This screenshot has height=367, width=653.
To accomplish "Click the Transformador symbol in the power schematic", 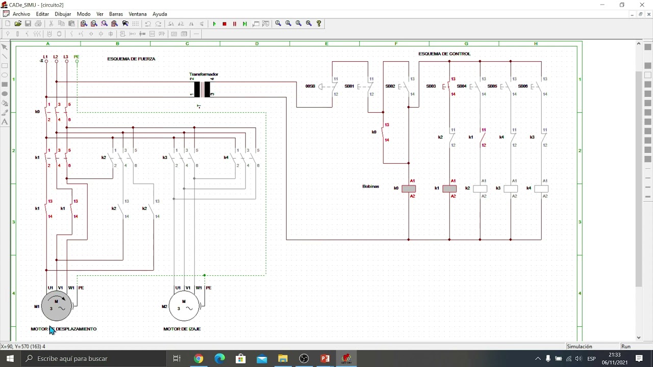I will (202, 89).
